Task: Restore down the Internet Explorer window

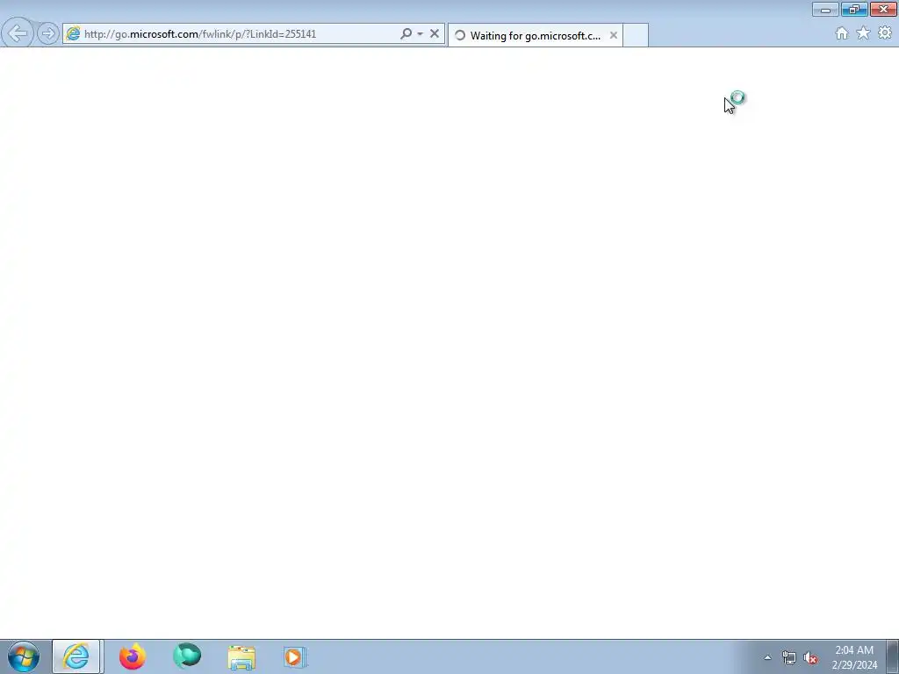Action: coord(854,9)
